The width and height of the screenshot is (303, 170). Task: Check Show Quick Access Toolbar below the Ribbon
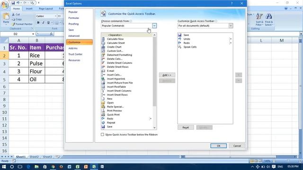point(102,135)
